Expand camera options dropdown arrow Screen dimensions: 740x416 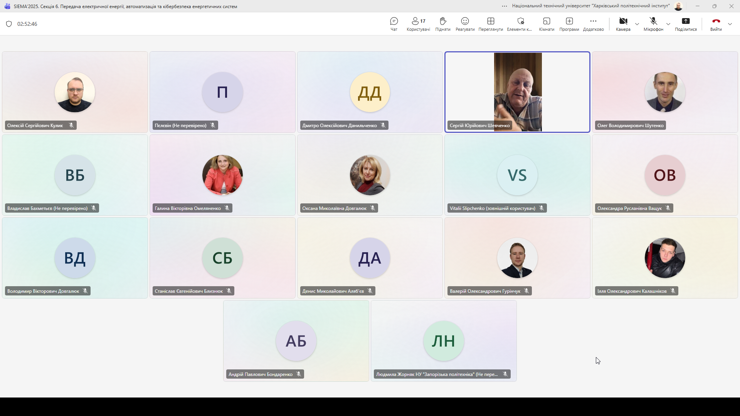pyautogui.click(x=637, y=24)
